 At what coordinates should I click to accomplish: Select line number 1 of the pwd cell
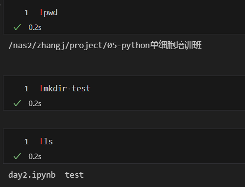click(26, 13)
